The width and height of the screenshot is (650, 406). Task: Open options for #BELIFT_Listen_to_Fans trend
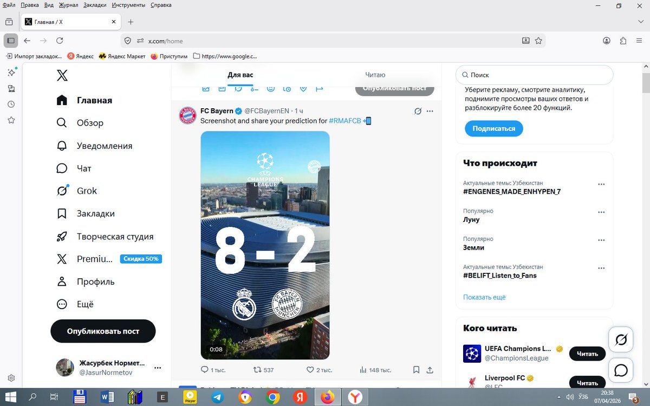click(601, 267)
